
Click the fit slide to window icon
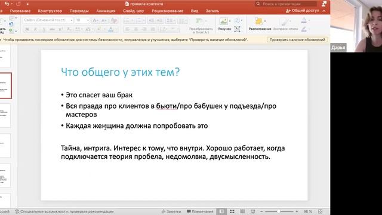(x=321, y=211)
